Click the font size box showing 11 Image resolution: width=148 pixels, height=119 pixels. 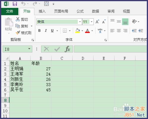click(86, 22)
